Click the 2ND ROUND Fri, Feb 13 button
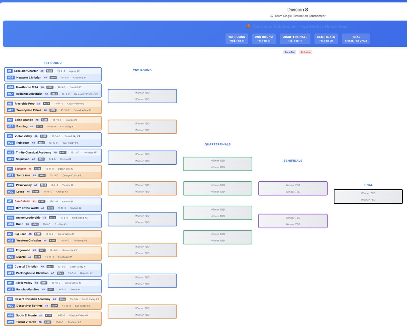Viewport: 407px width, 328px height. tap(264, 38)
